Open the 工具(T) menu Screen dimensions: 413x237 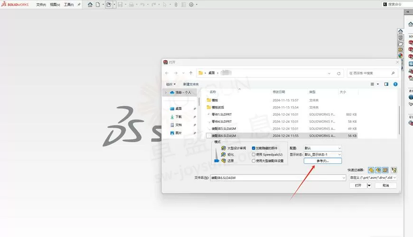click(69, 5)
